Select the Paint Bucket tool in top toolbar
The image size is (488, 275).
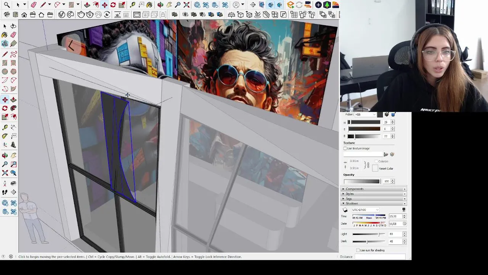[150, 5]
